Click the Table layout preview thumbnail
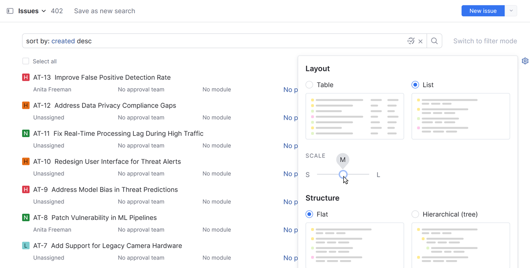This screenshot has height=268, width=530. coord(355,116)
